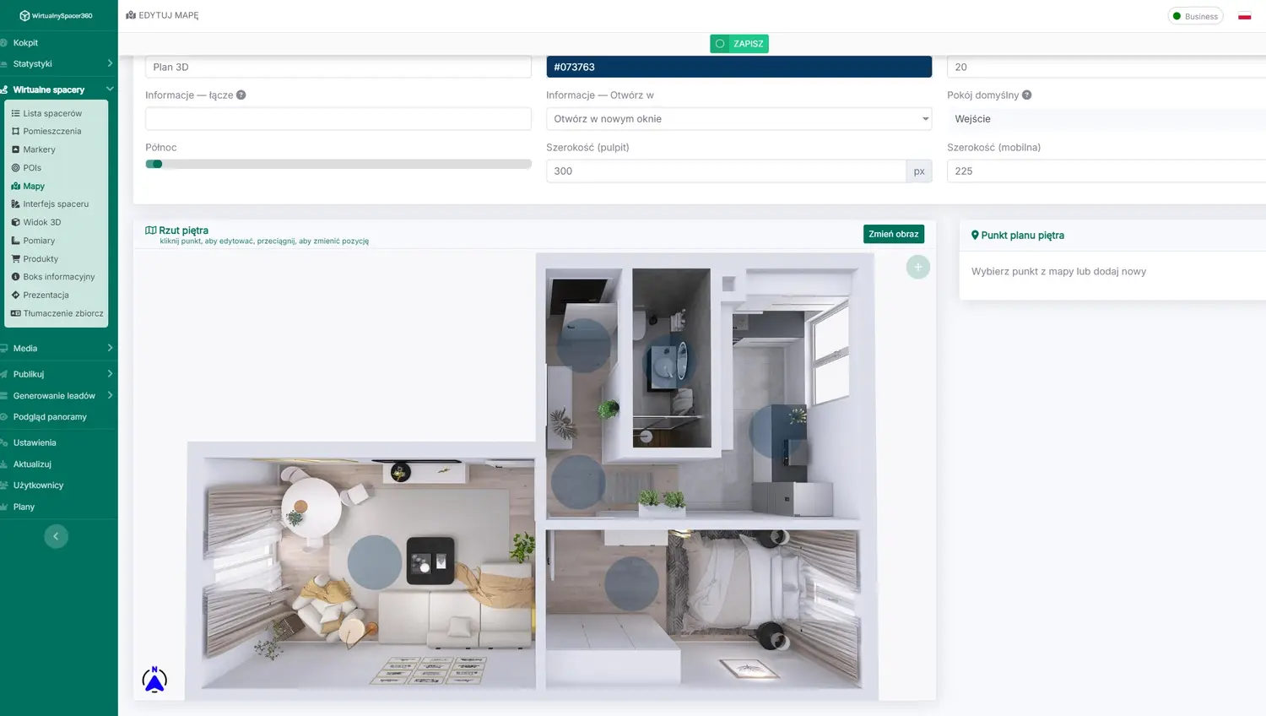Open the Informacje — Otwórz w dropdown
Image resolution: width=1266 pixels, height=716 pixels.
(738, 119)
